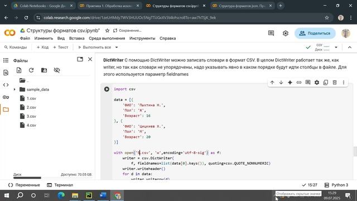Go to parent folder .. entry
357x201 pixels.
point(24,80)
